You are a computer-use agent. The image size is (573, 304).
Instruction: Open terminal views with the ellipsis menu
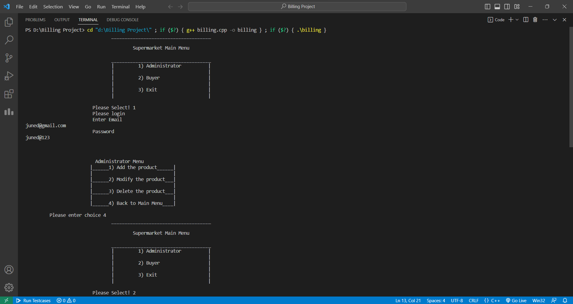click(545, 19)
